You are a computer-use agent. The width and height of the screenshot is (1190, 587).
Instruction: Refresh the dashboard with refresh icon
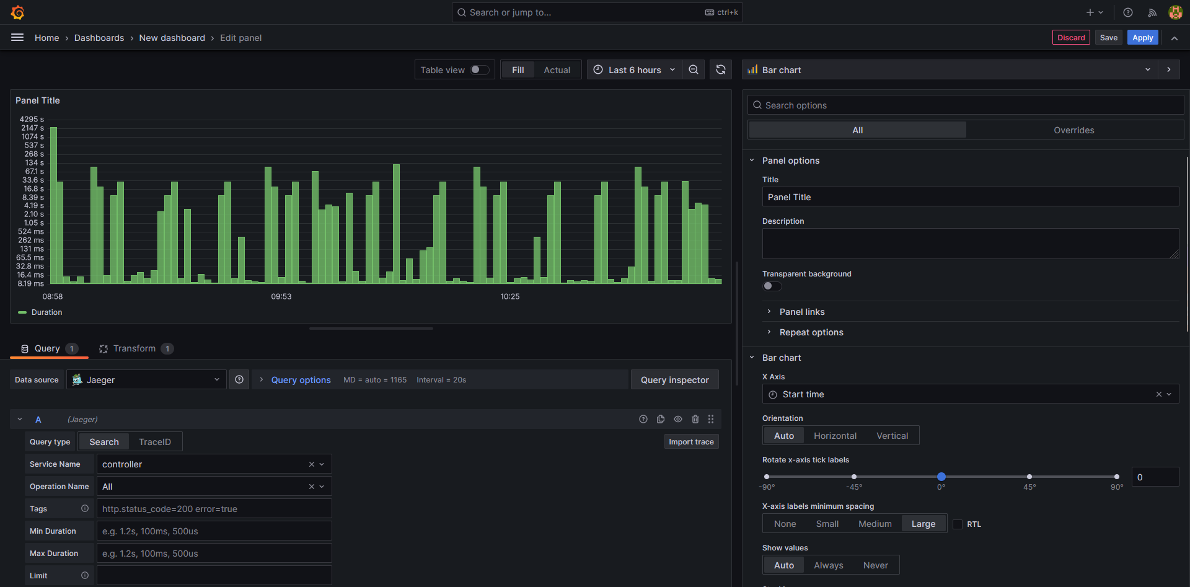coord(721,70)
